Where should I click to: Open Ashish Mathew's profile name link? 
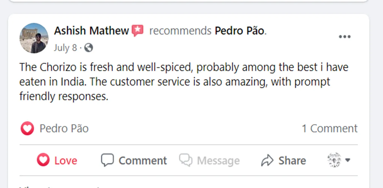pyautogui.click(x=91, y=30)
